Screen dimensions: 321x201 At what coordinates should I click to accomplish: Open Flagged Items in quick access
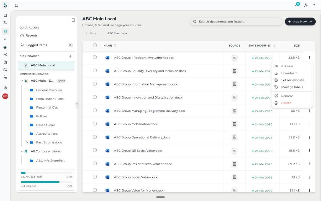point(46,45)
